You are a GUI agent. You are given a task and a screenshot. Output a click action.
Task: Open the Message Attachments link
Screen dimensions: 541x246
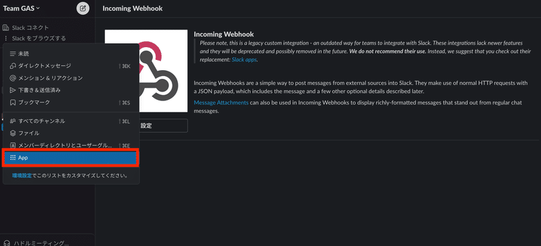[x=221, y=102]
